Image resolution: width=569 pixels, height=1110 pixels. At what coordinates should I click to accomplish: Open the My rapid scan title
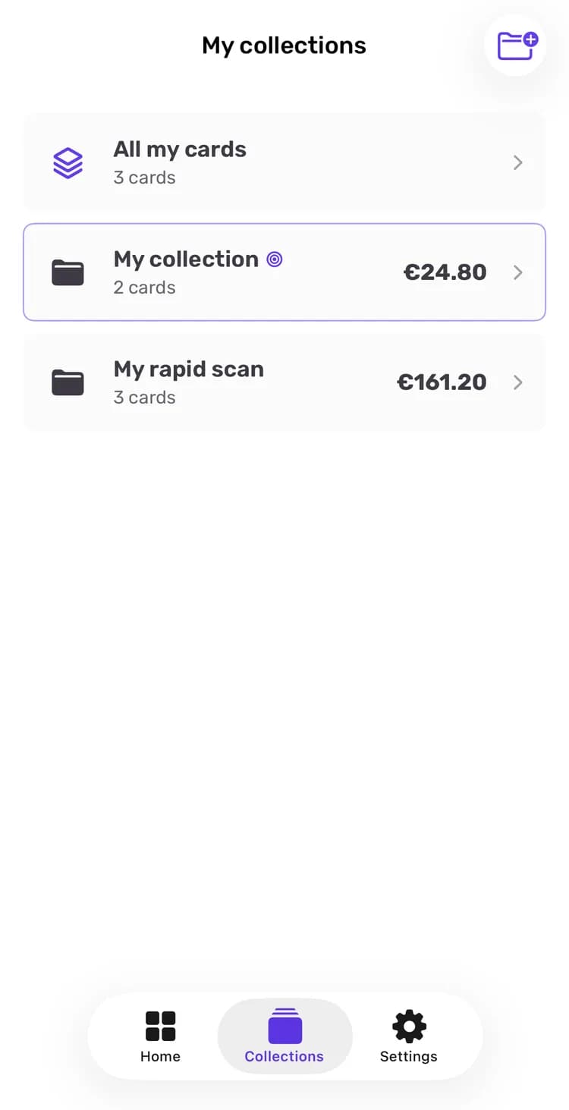tap(189, 369)
